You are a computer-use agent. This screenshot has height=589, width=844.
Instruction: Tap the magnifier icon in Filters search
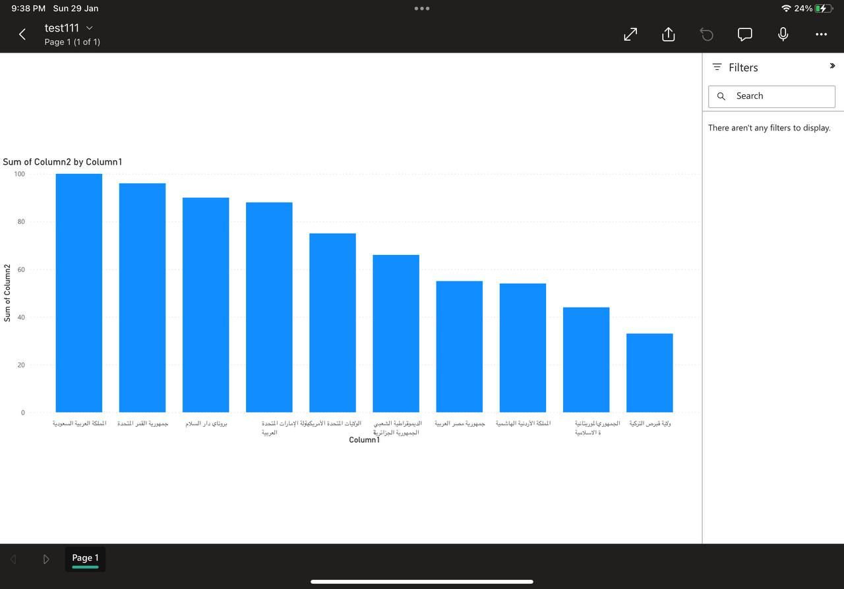point(721,96)
